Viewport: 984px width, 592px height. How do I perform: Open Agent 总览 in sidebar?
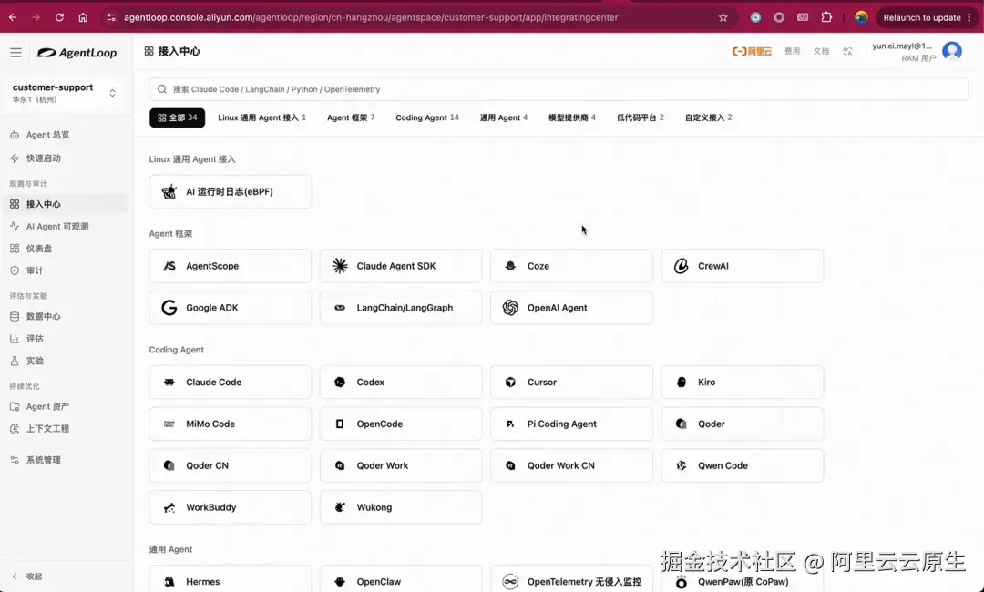pyautogui.click(x=65, y=135)
